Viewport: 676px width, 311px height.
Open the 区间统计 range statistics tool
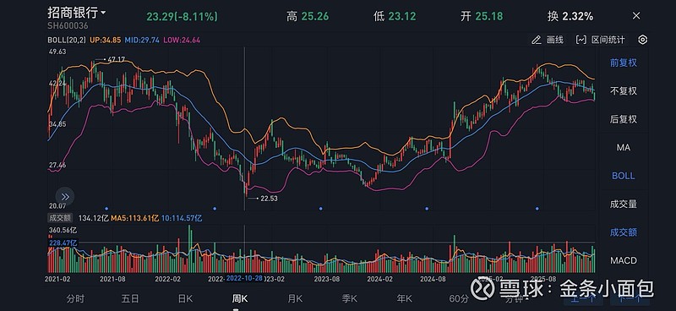click(x=600, y=40)
